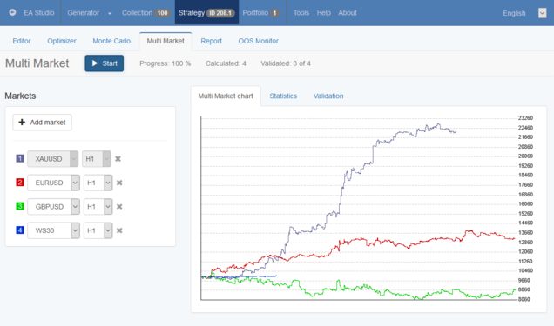This screenshot has width=554, height=326.
Task: Open the XAUUSD symbol dropdown
Action: tap(52, 159)
